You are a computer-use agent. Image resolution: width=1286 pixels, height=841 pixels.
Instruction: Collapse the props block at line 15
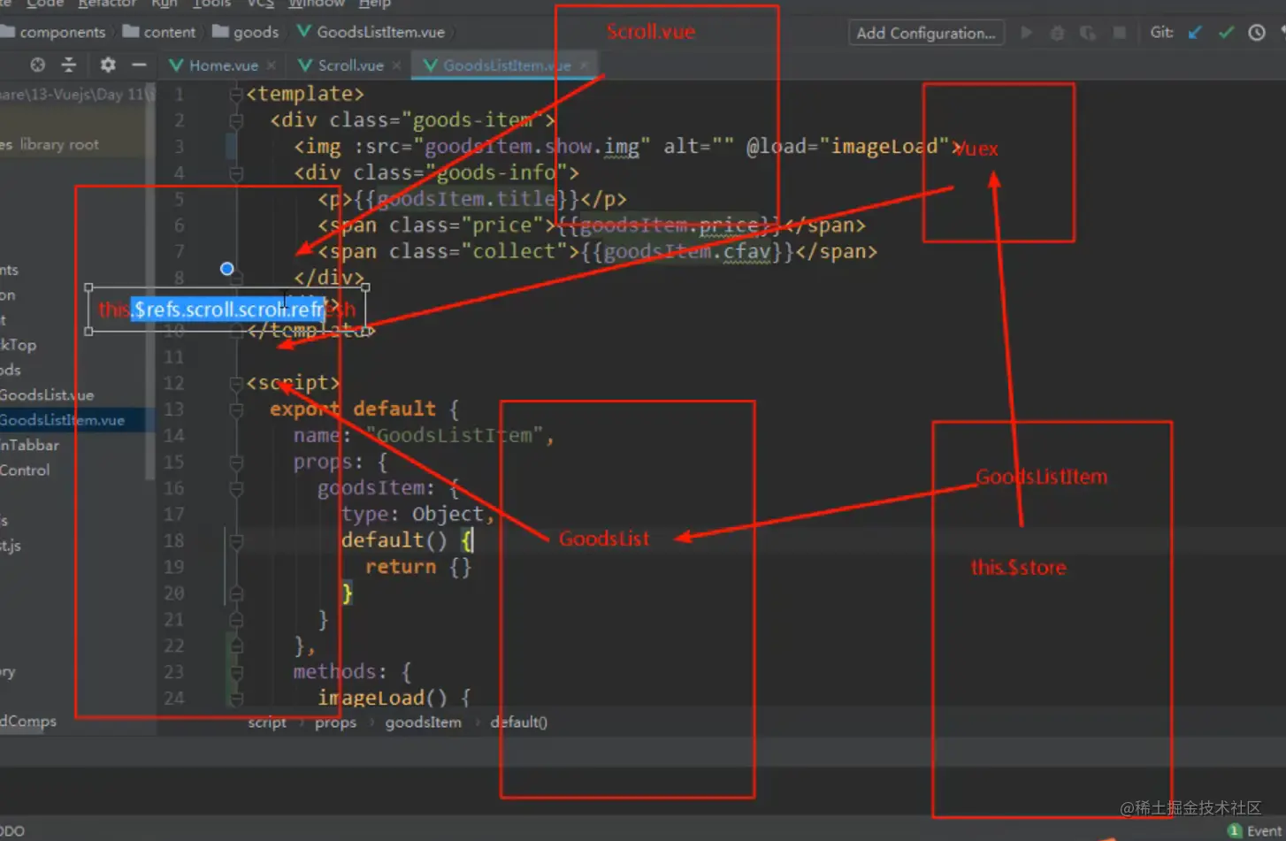236,462
